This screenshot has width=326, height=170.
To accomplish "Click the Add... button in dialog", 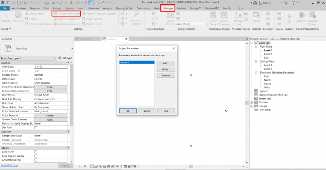I will [166, 63].
